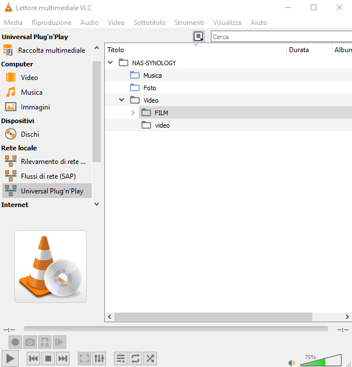
Task: Mute audio via speaker icon
Action: click(291, 363)
